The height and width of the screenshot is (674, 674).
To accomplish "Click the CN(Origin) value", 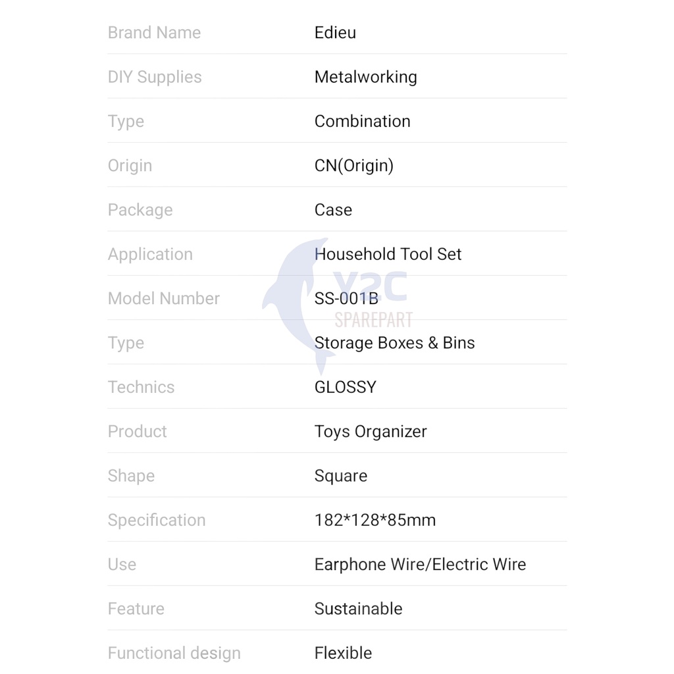I will click(x=354, y=166).
